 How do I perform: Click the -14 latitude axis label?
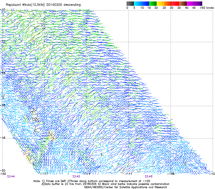(x=3, y=73)
